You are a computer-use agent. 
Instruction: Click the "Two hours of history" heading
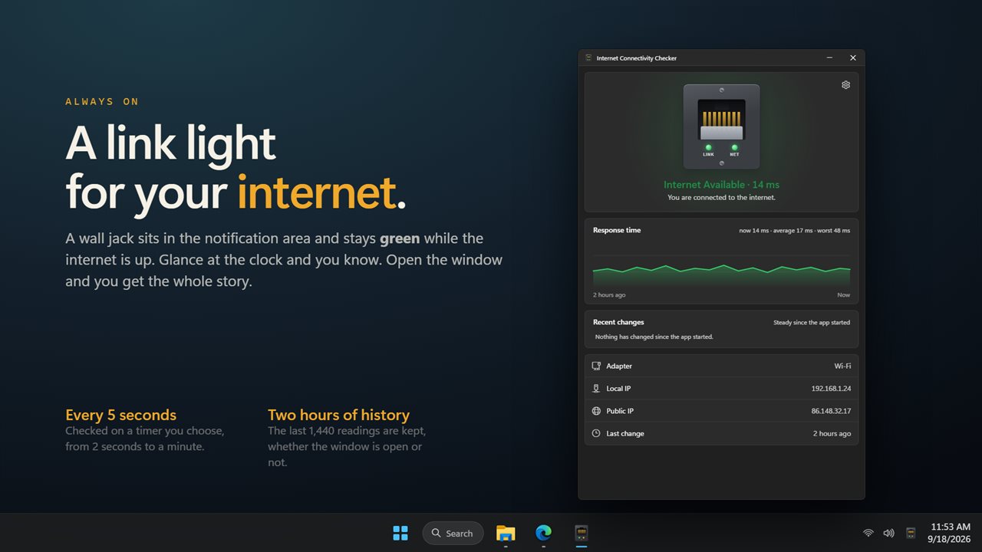[x=338, y=415]
